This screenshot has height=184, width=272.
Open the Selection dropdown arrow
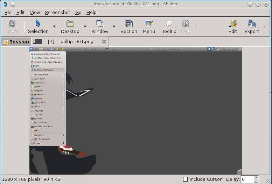(54, 26)
